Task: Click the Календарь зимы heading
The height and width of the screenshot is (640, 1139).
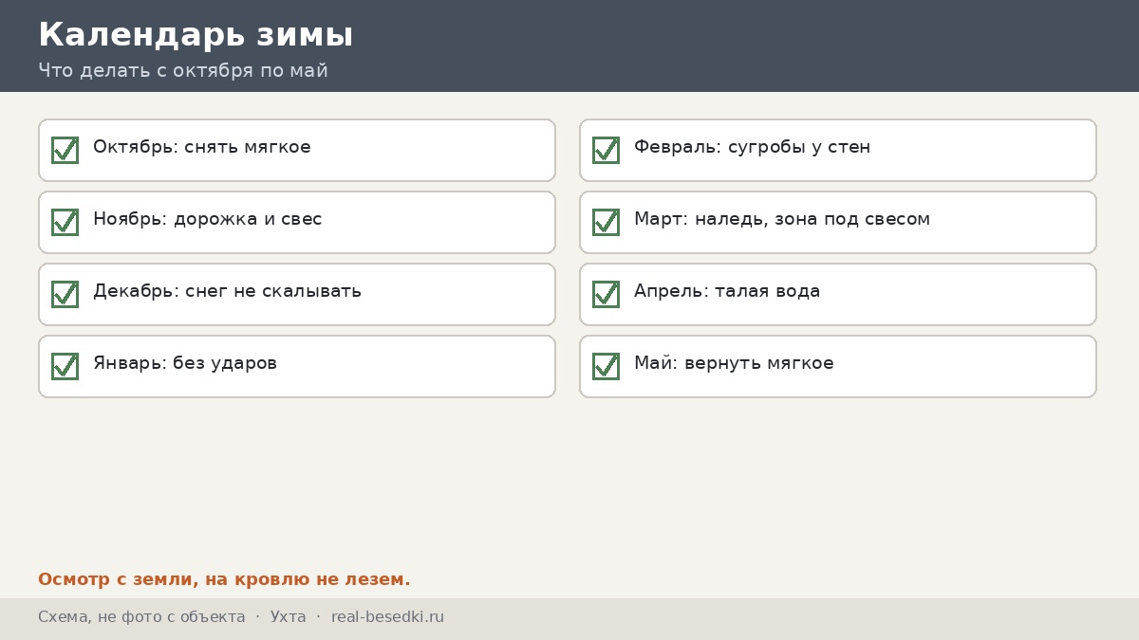Action: (196, 35)
